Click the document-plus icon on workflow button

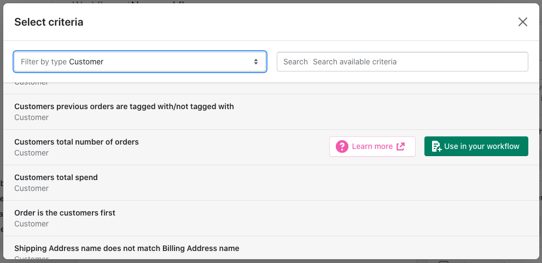tap(436, 146)
